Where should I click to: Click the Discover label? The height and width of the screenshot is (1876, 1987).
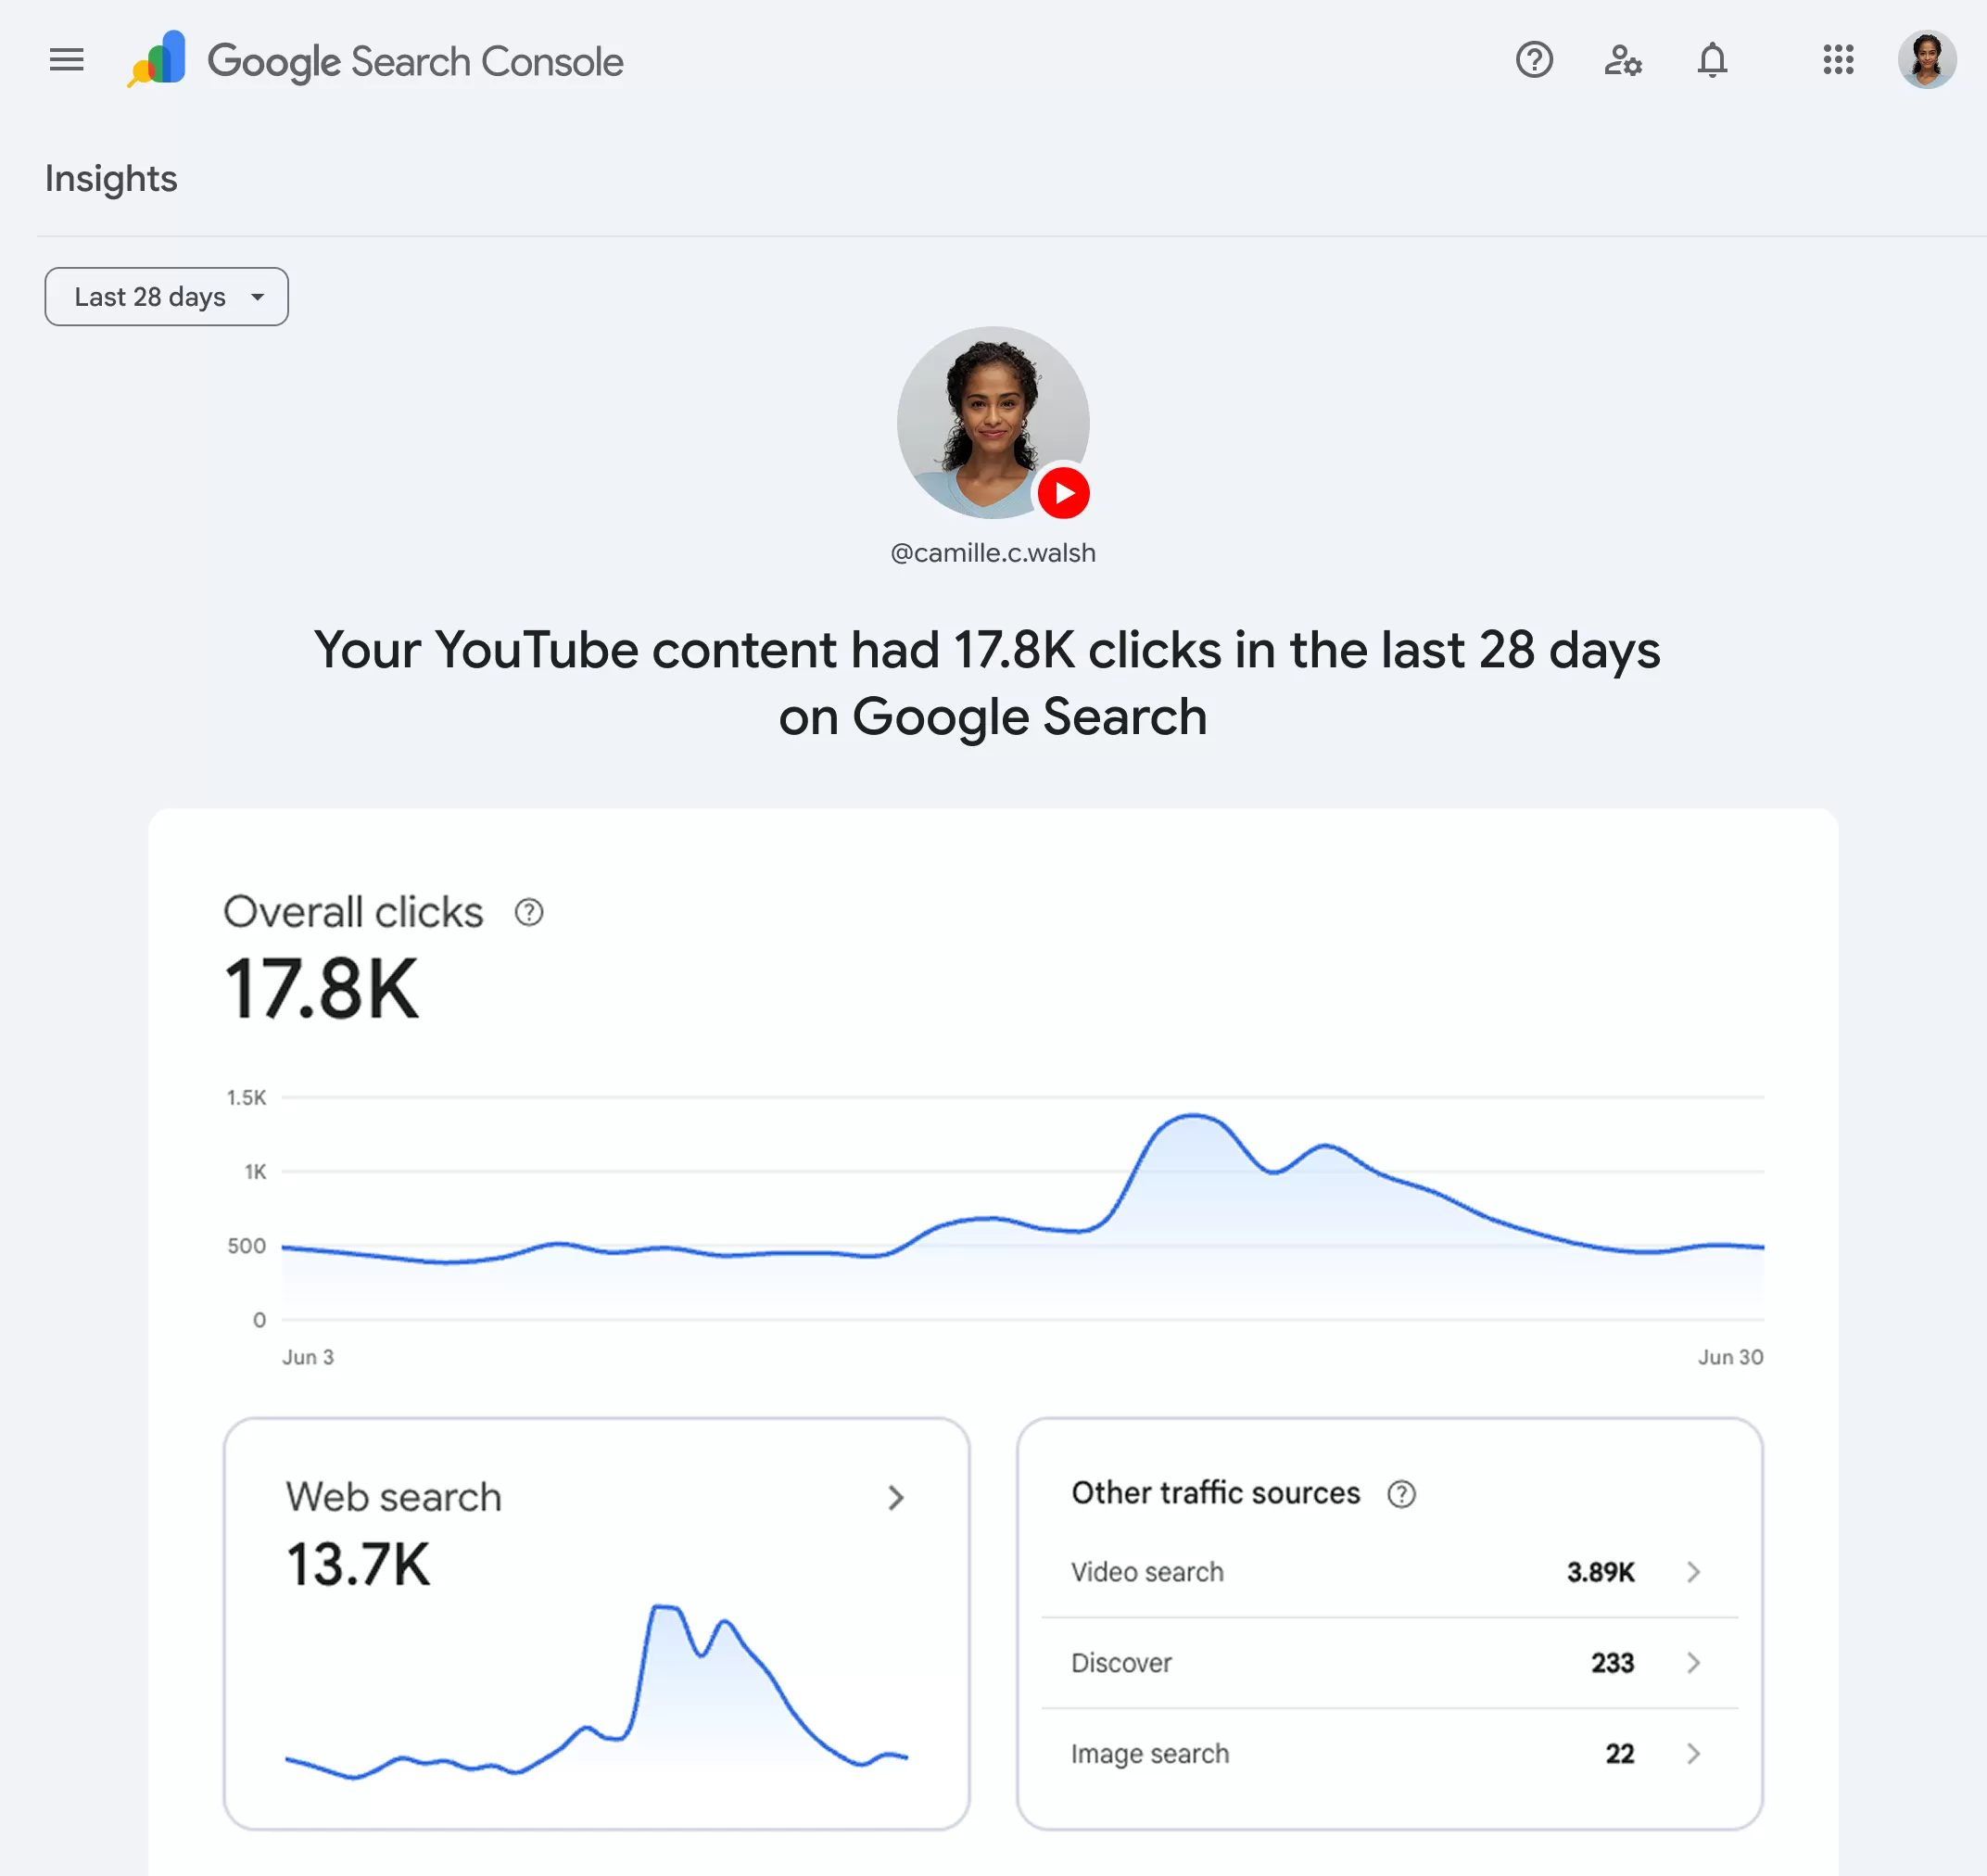[x=1121, y=1662]
